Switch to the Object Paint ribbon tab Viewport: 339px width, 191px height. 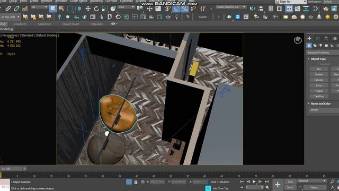click(70, 24)
